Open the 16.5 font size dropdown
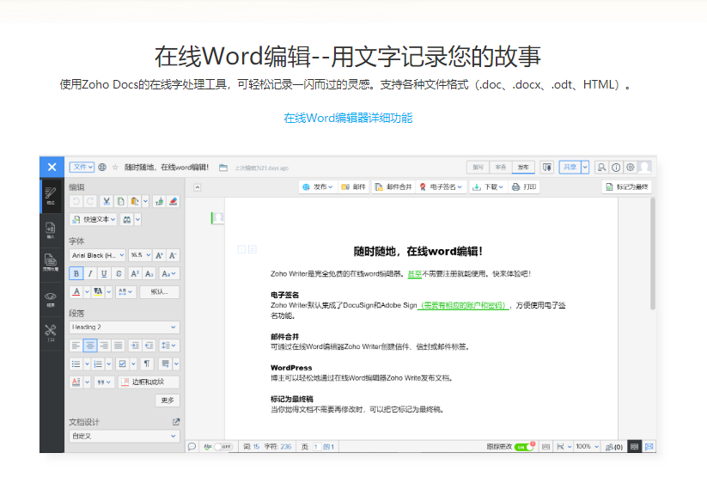Image resolution: width=707 pixels, height=483 pixels. click(x=140, y=255)
